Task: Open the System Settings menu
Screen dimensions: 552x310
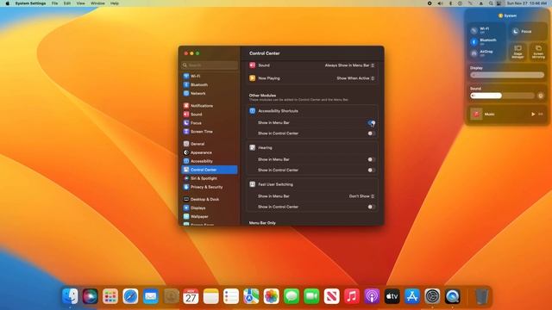Action: [x=31, y=3]
